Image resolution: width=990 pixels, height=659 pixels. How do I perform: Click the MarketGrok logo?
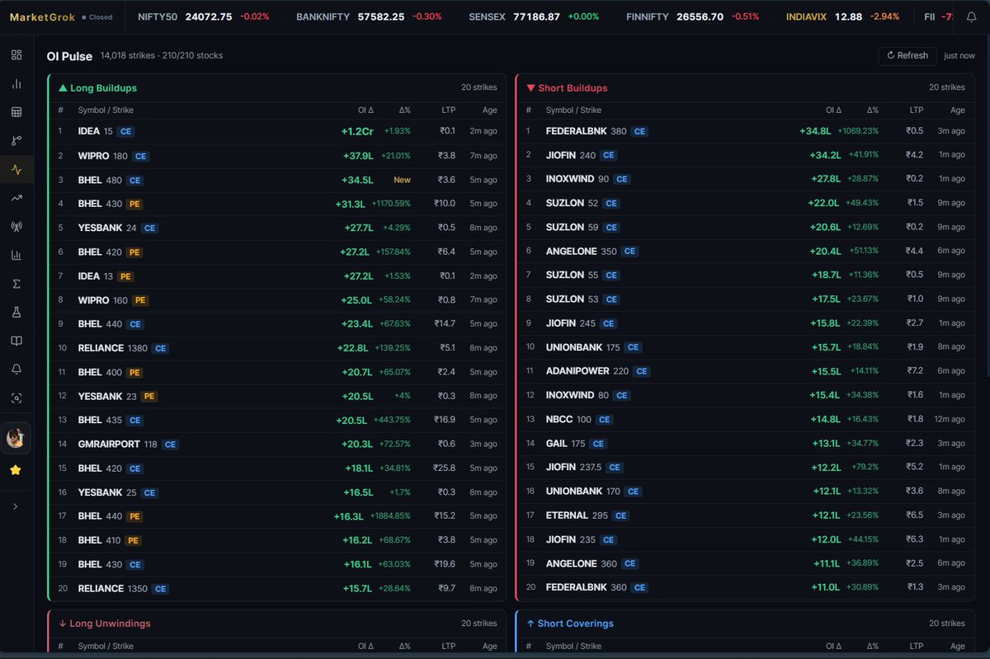pos(43,16)
